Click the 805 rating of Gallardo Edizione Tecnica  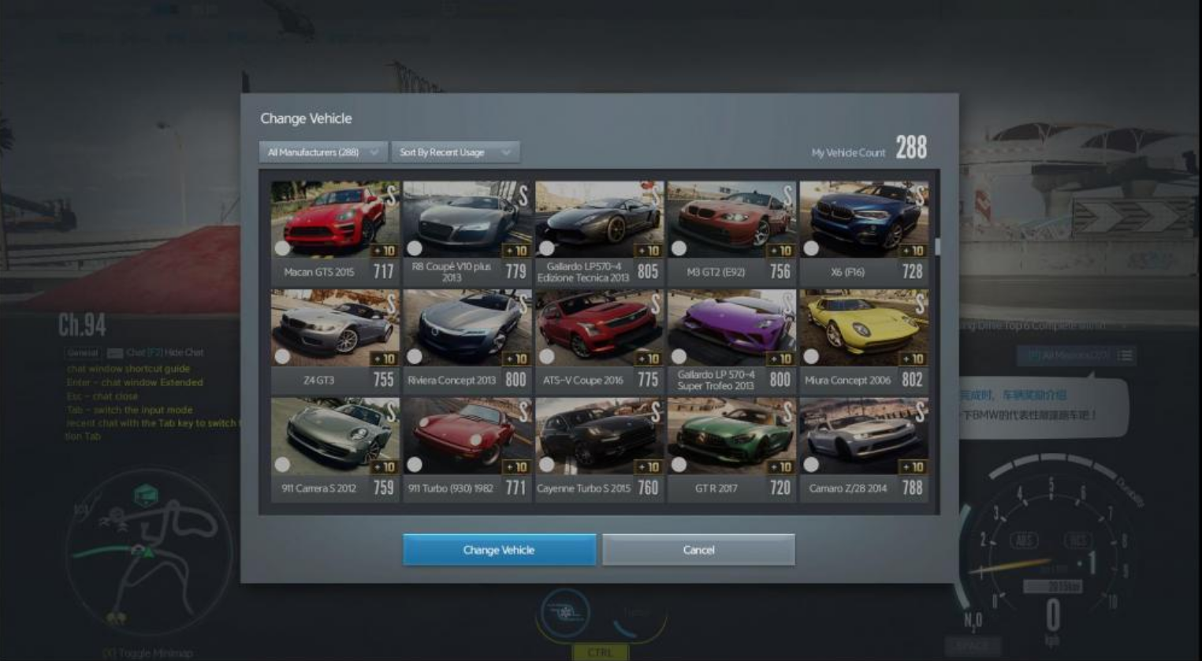click(x=647, y=272)
